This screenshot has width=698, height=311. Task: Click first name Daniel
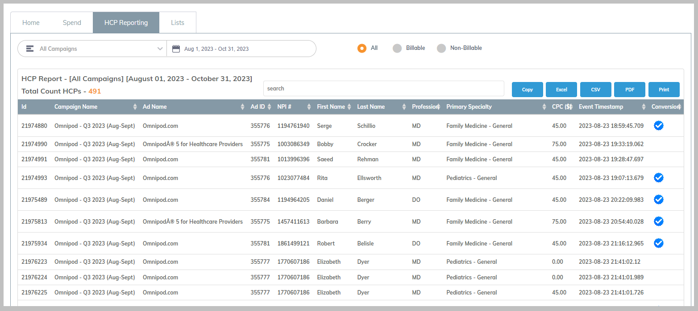point(325,200)
